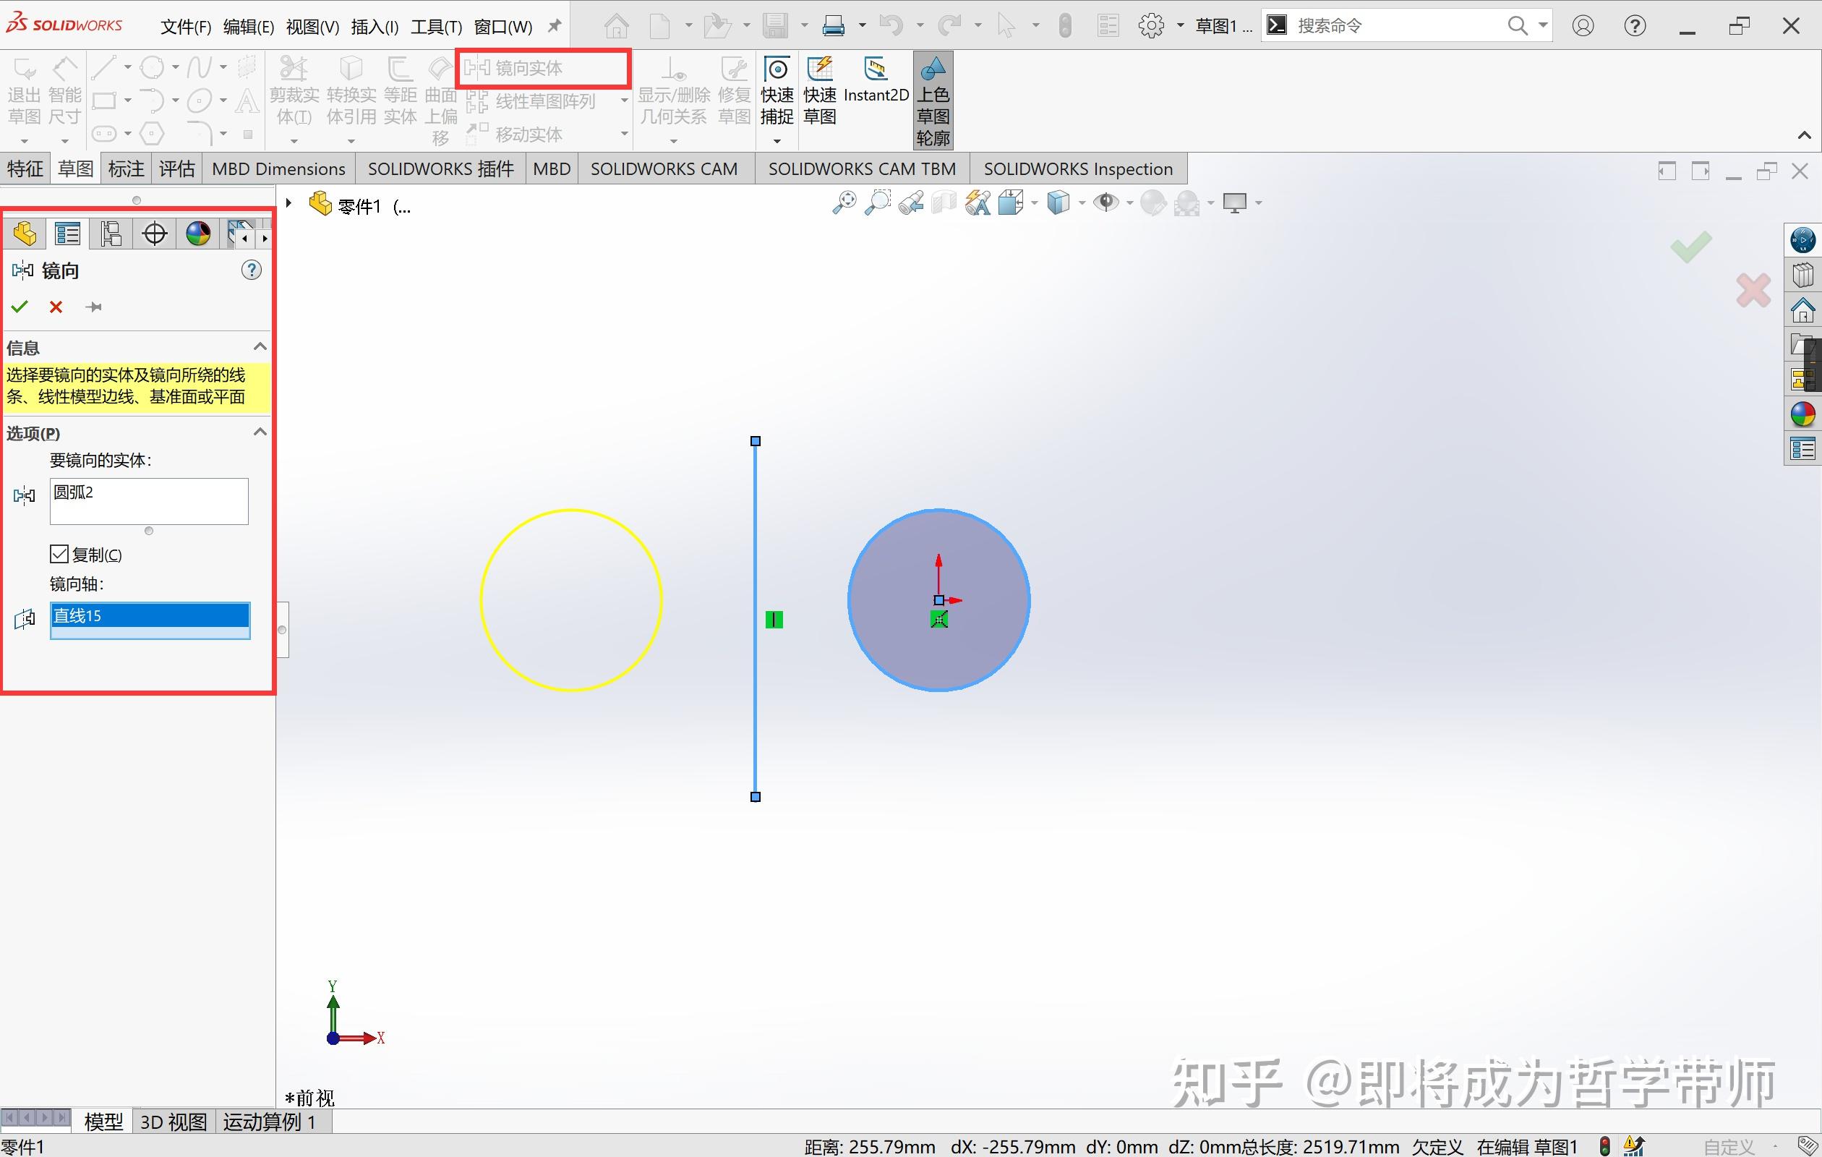Switch to the 特征 Features tab
This screenshot has width=1822, height=1157.
pos(25,168)
